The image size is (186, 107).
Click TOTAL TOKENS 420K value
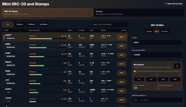click(x=135, y=88)
